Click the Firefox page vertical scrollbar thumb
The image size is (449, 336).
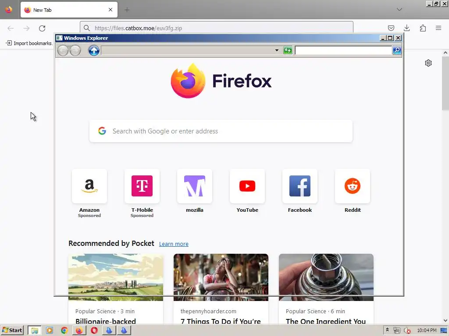tap(445, 84)
